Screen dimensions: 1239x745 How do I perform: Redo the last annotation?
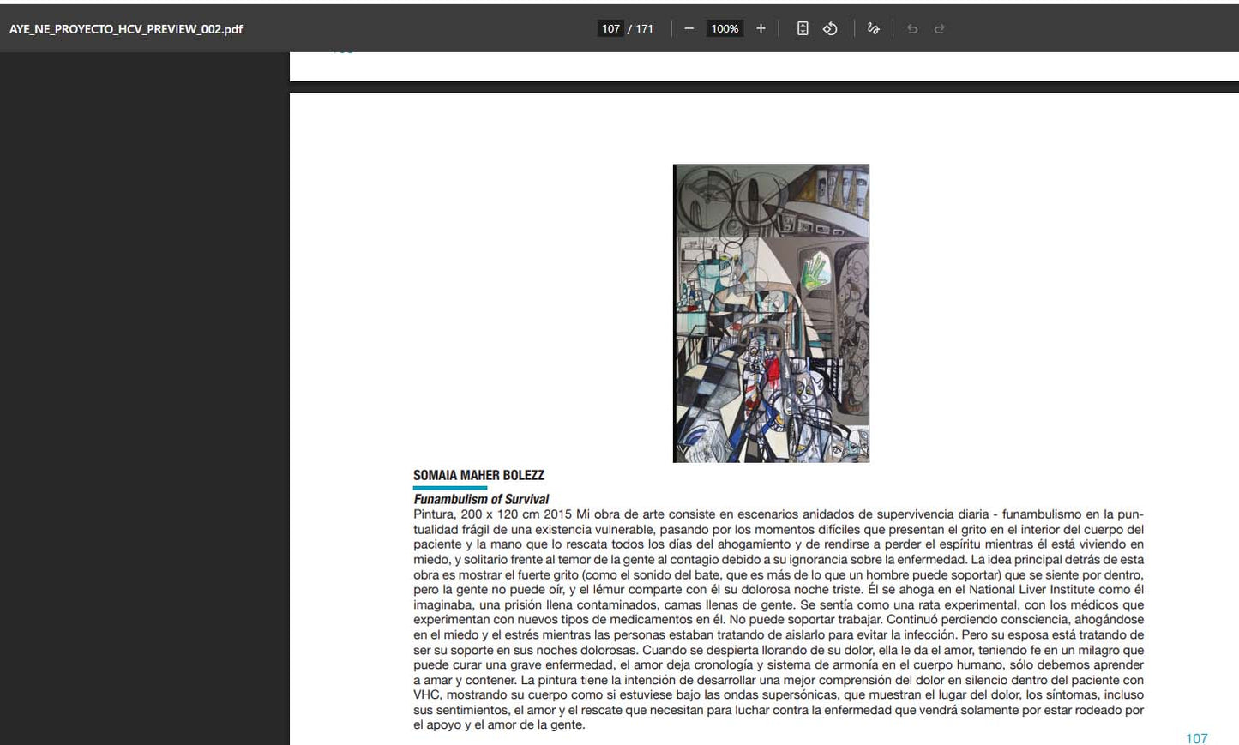click(939, 28)
